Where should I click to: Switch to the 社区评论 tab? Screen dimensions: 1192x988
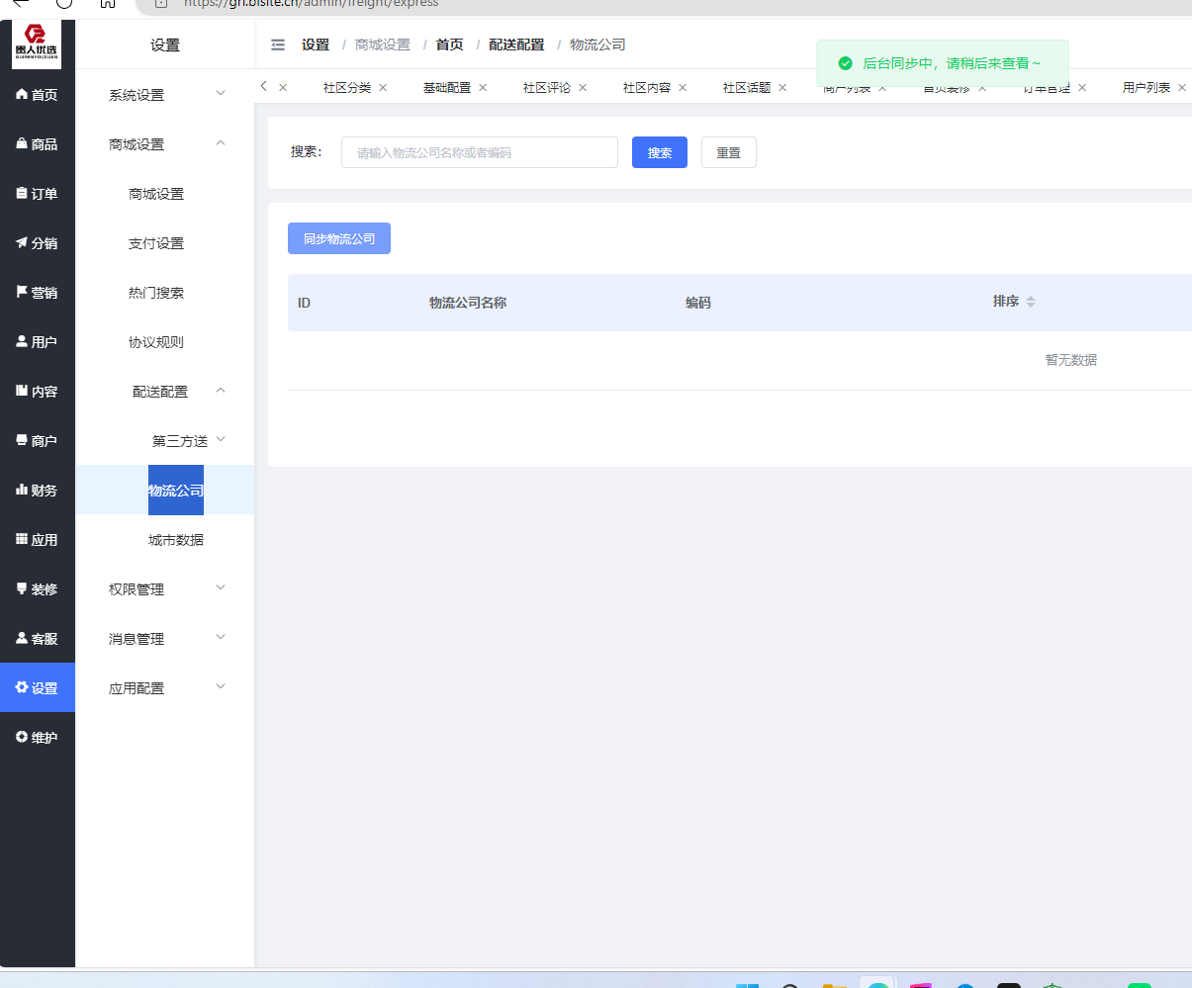[547, 88]
